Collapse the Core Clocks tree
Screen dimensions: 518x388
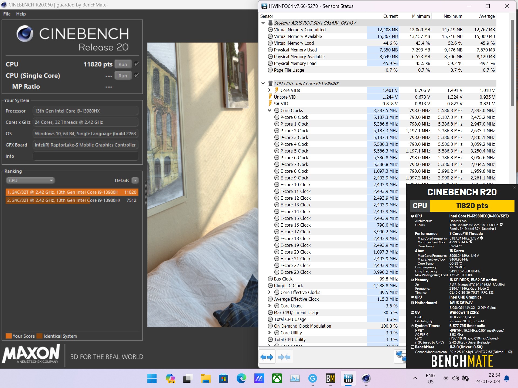pyautogui.click(x=269, y=110)
